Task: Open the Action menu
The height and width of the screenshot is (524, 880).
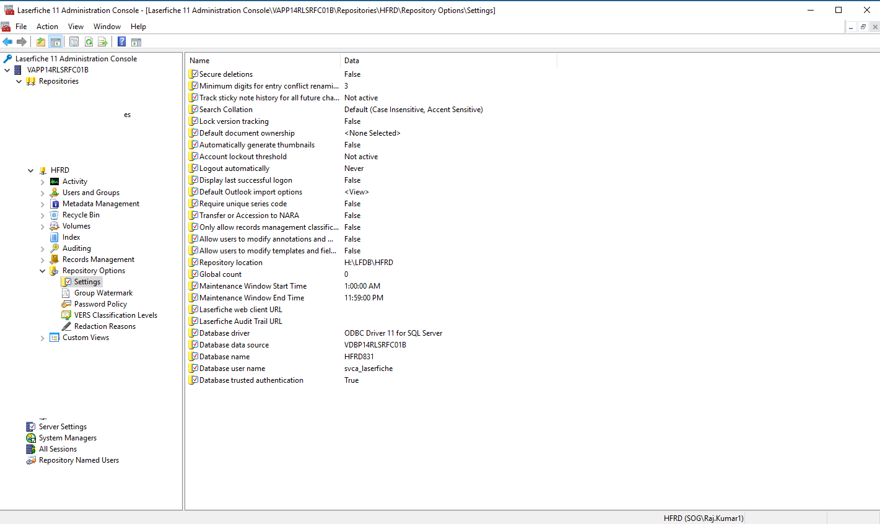Action: click(47, 27)
